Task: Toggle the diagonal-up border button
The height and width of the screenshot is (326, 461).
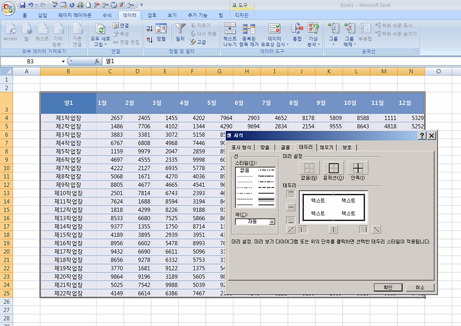Action: (x=290, y=229)
